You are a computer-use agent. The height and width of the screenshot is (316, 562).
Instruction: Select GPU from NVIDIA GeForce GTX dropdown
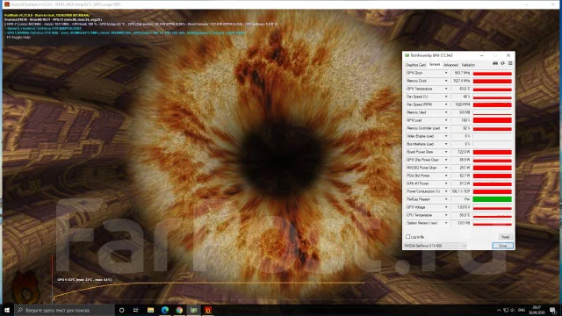[x=436, y=246]
